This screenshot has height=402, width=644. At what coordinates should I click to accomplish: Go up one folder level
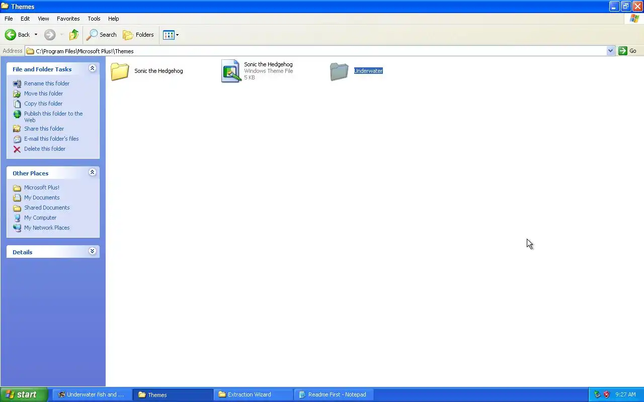[74, 35]
